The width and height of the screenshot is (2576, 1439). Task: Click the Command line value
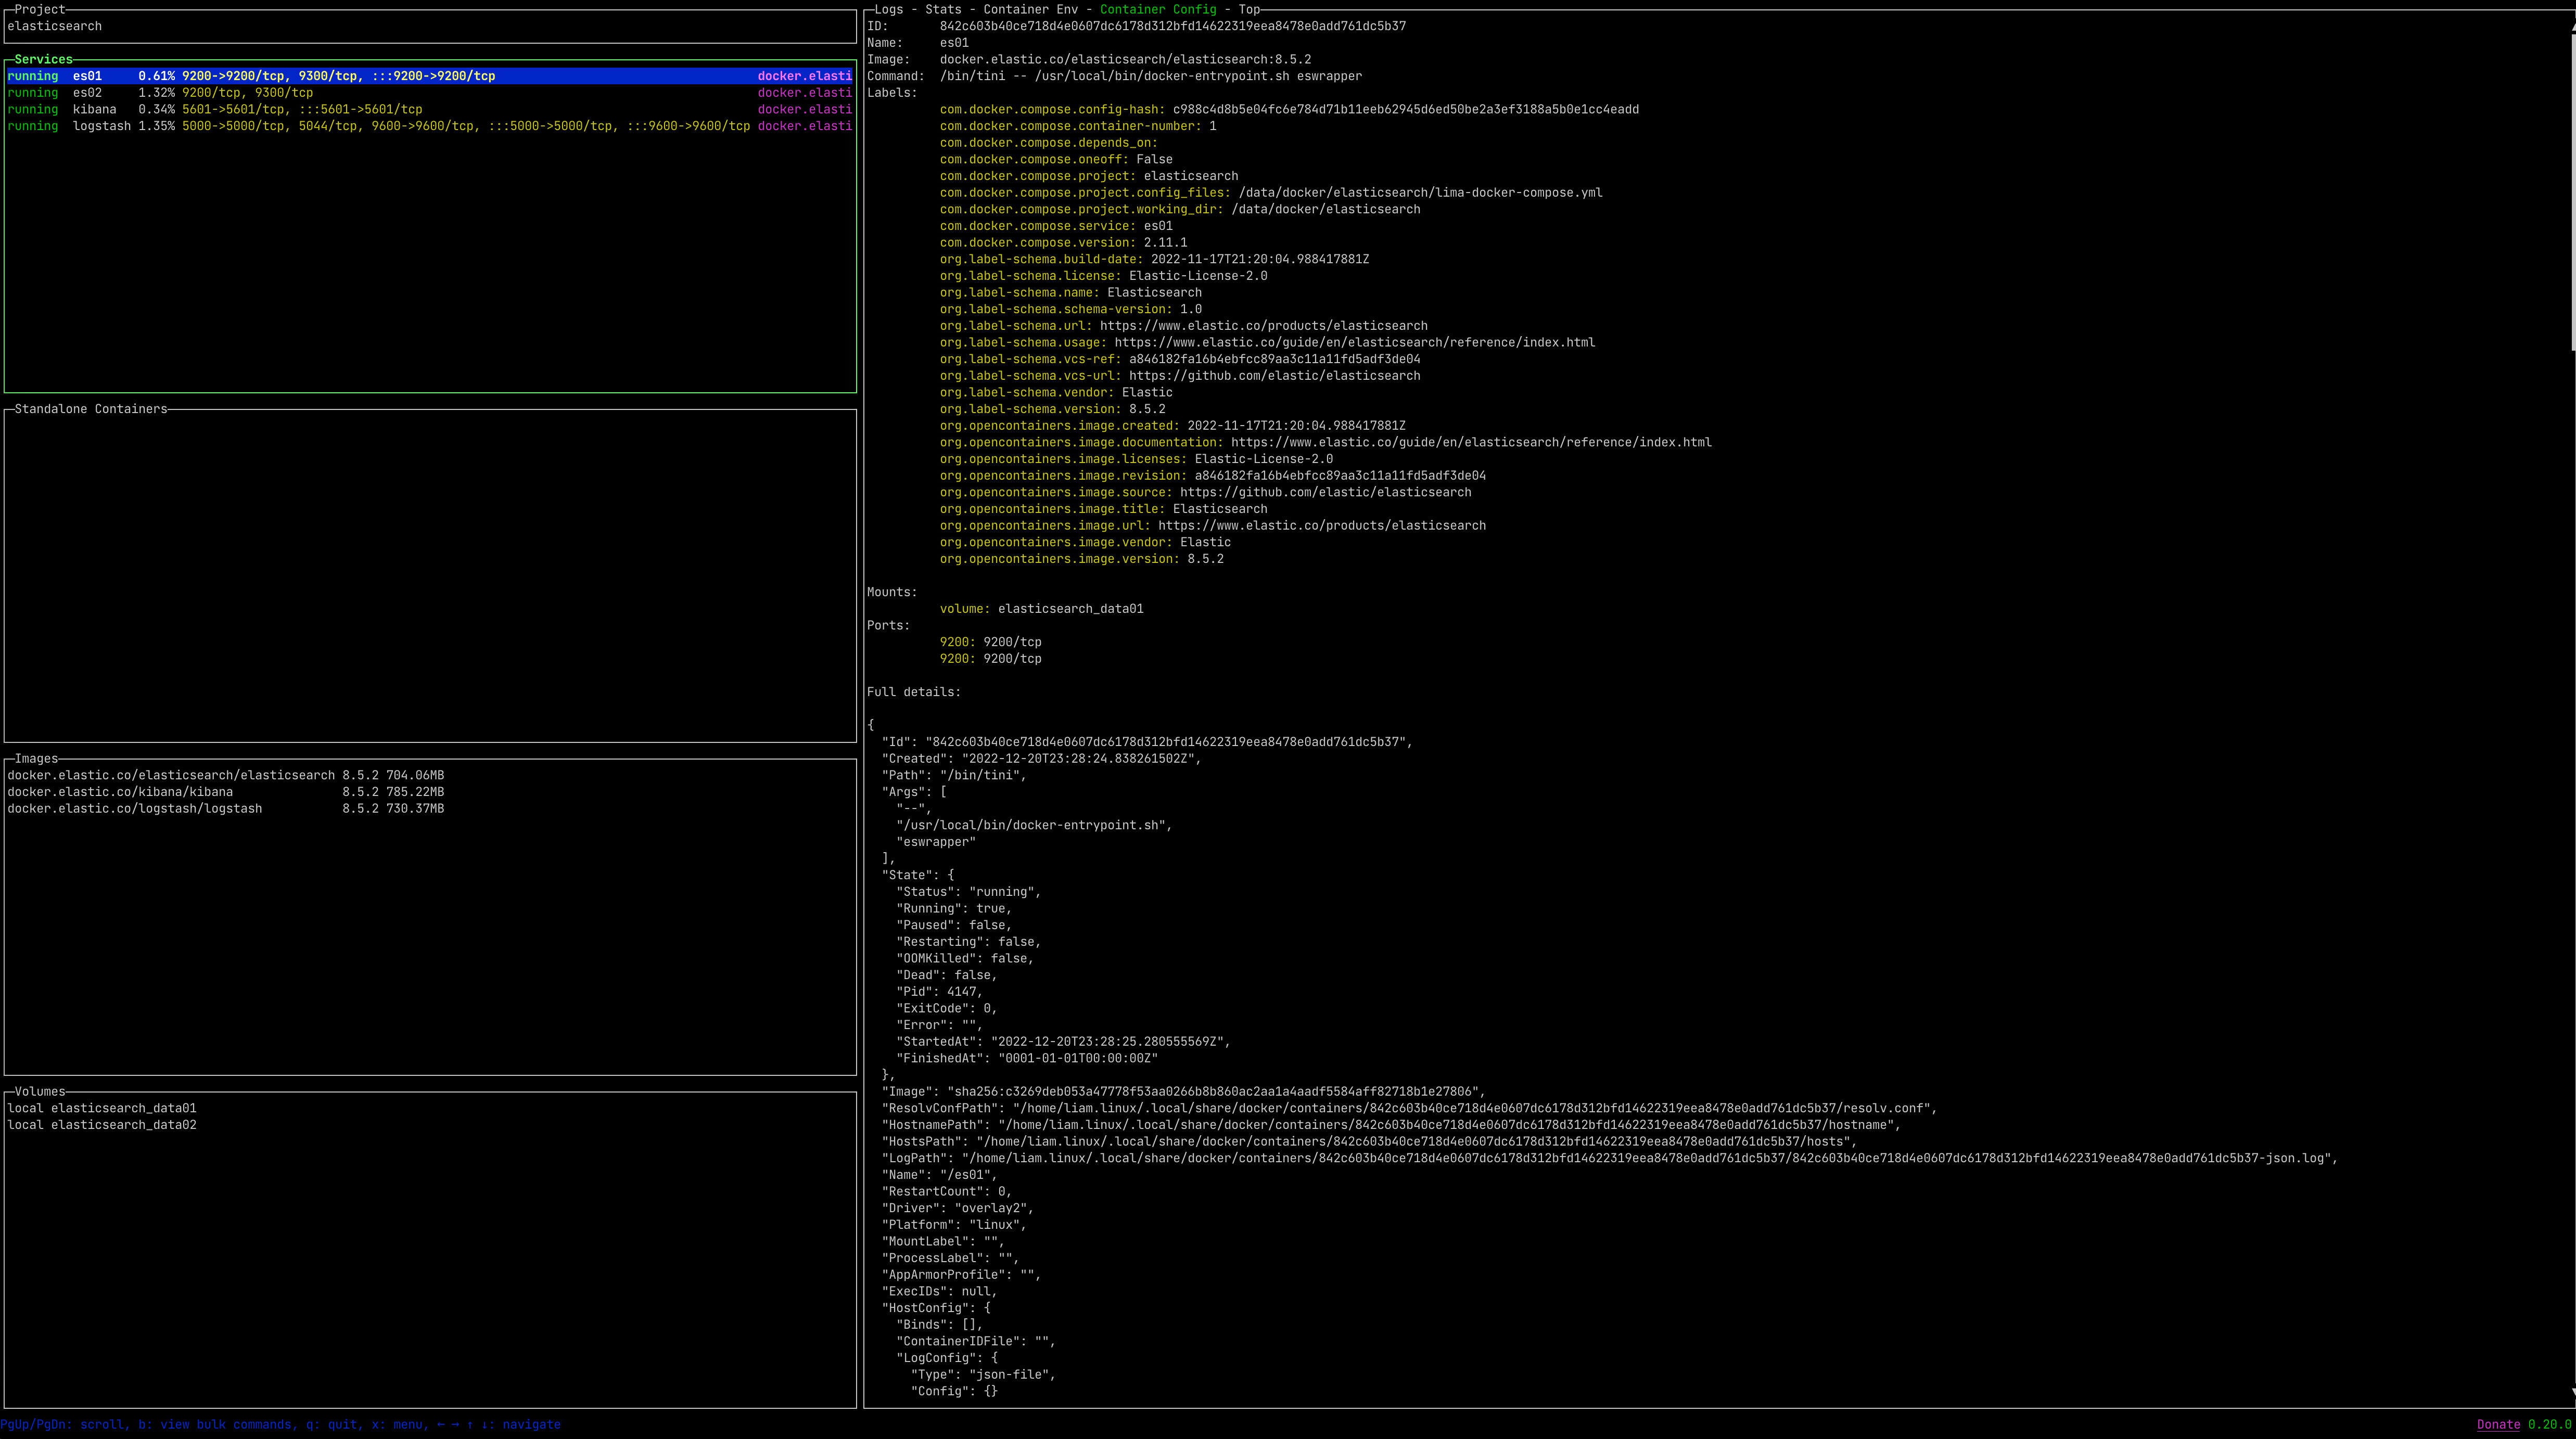[x=1150, y=76]
